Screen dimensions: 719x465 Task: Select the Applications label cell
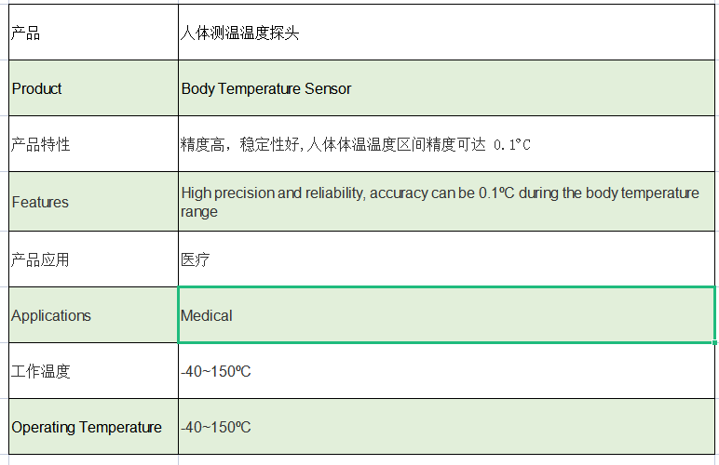point(93,315)
